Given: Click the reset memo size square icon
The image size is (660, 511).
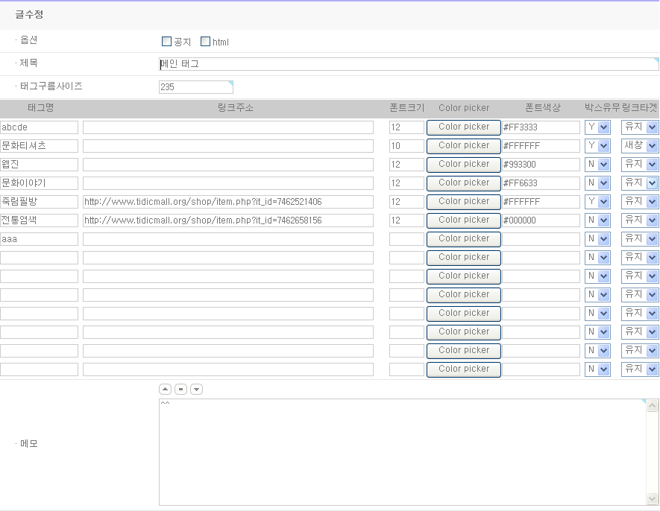Looking at the screenshot, I should tap(180, 390).
